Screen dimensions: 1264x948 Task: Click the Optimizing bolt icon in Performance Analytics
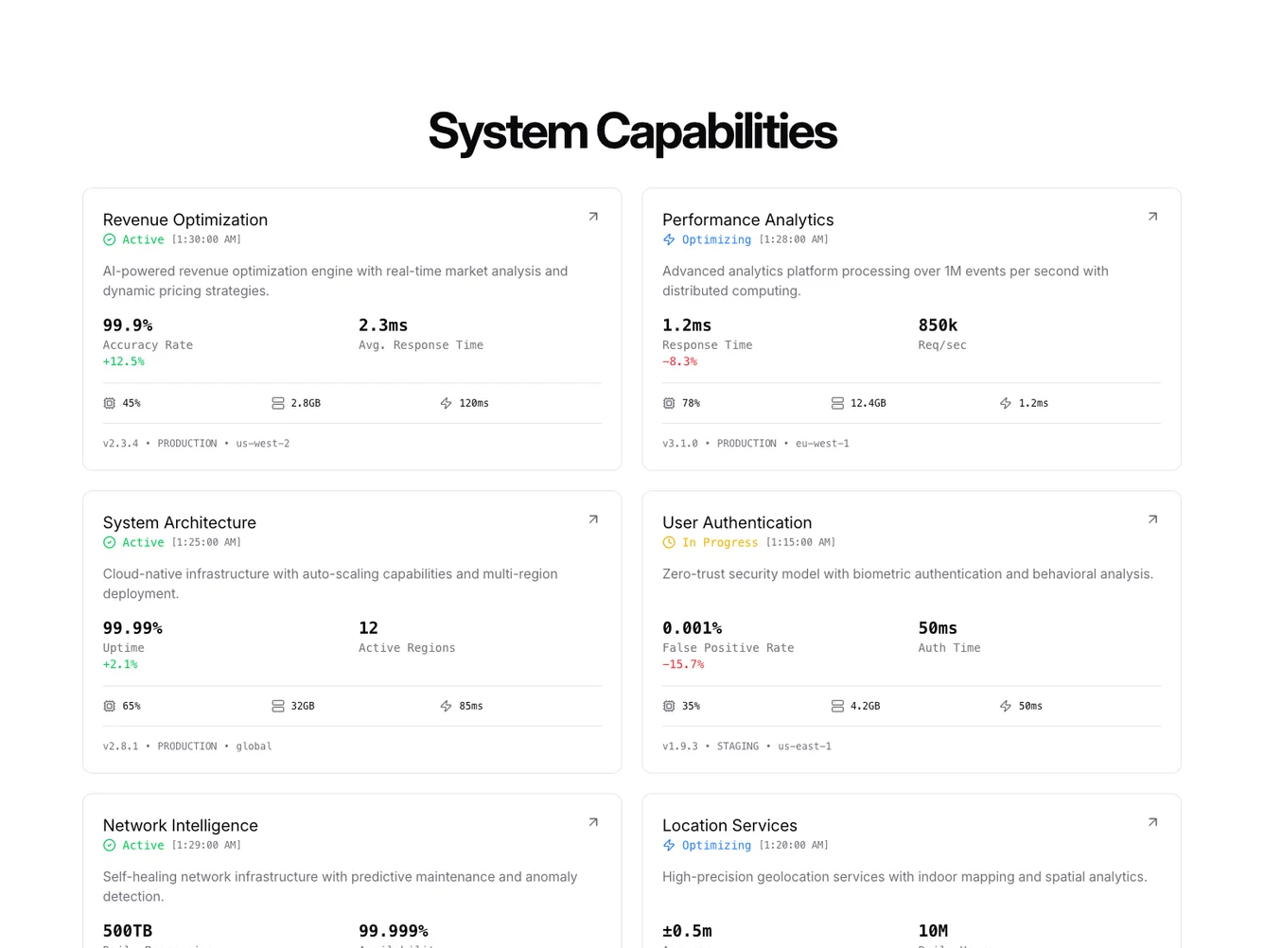tap(669, 239)
